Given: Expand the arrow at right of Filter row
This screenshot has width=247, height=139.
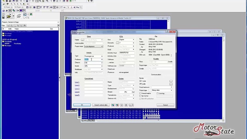Looking at the screenshot, I should tap(58, 25).
